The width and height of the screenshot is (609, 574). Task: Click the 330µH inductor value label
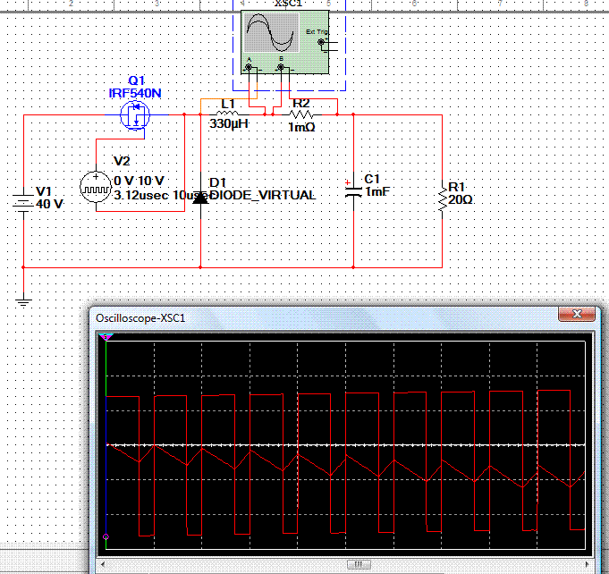(228, 123)
